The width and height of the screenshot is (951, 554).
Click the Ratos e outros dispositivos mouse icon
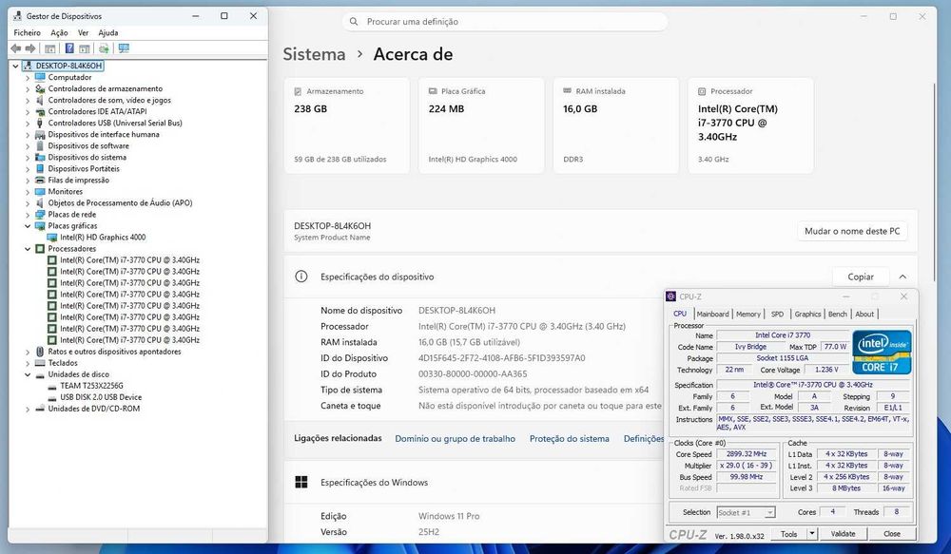[40, 352]
